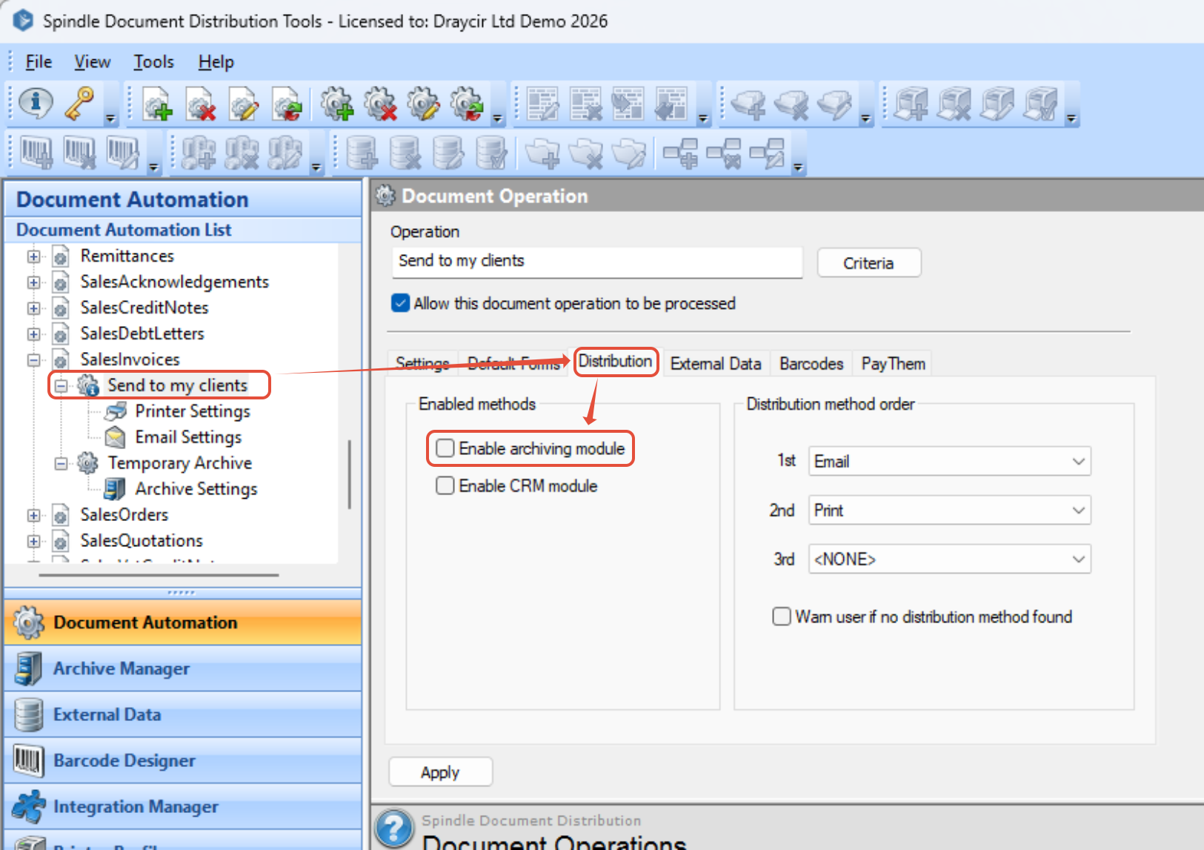1204x850 pixels.
Task: Click the add folder toolbar icon
Action: click(x=542, y=153)
